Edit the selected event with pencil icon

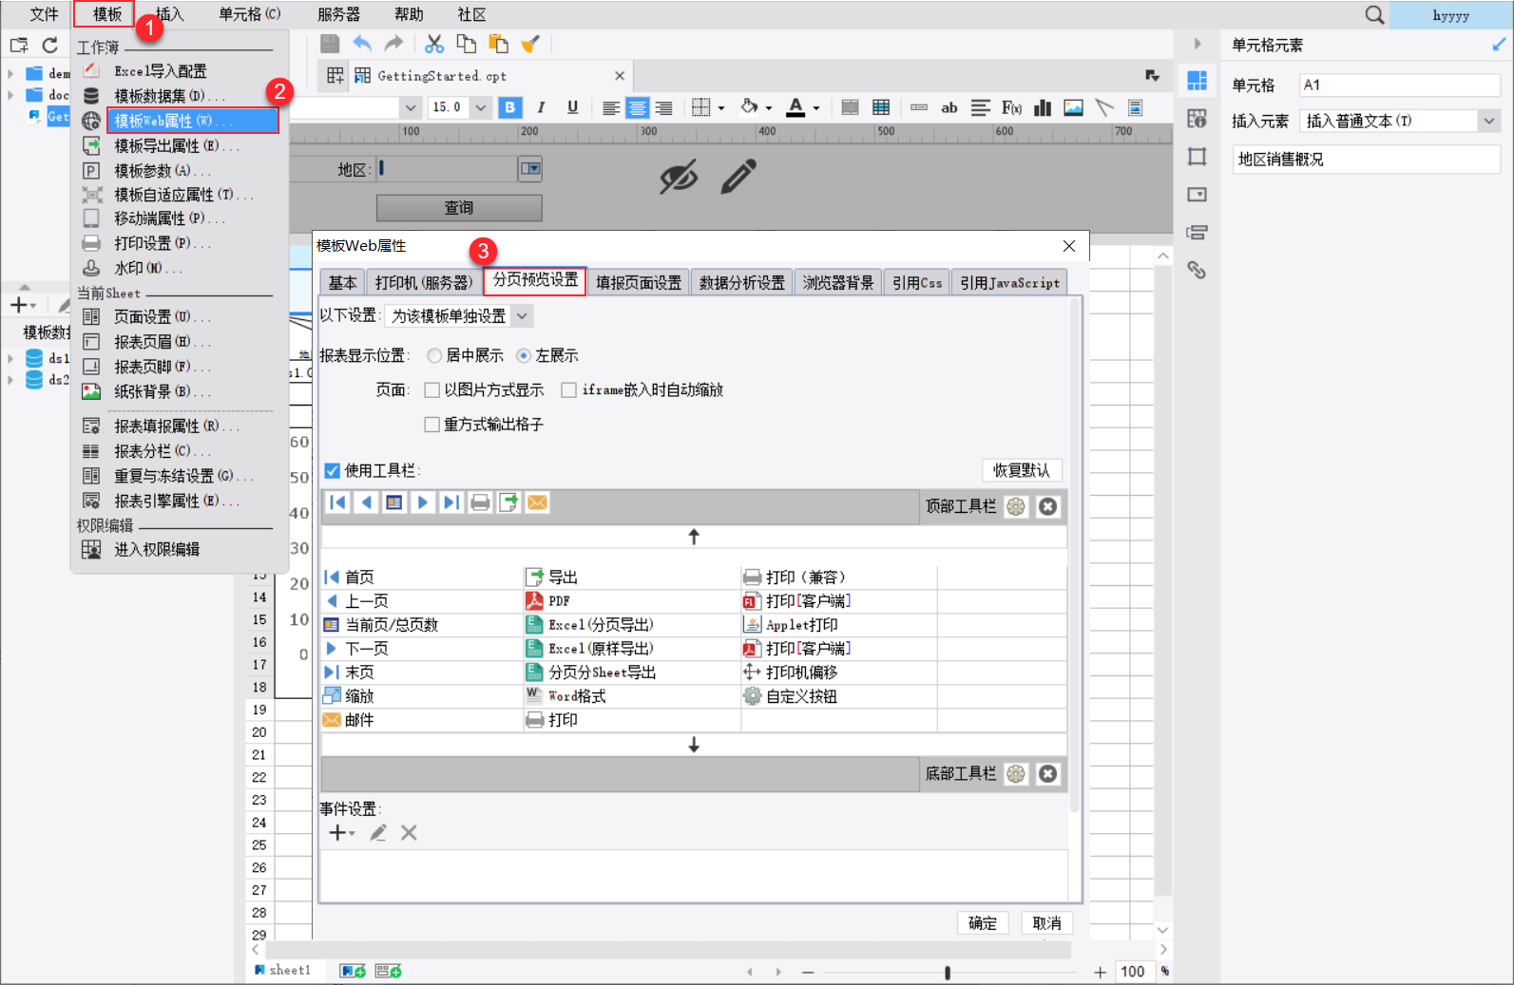click(378, 833)
